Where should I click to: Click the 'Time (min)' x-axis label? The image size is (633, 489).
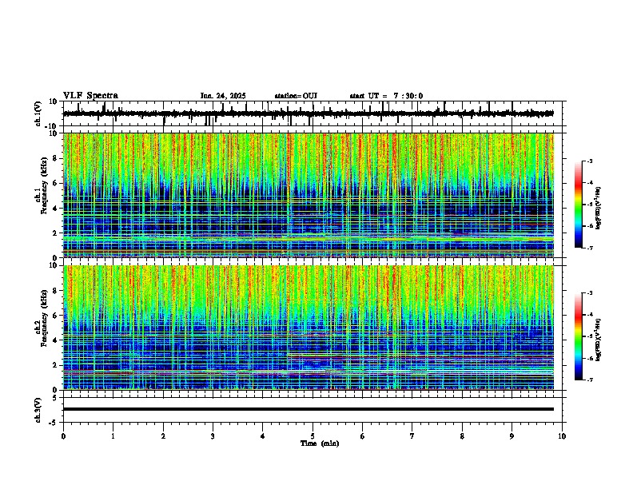(320, 443)
